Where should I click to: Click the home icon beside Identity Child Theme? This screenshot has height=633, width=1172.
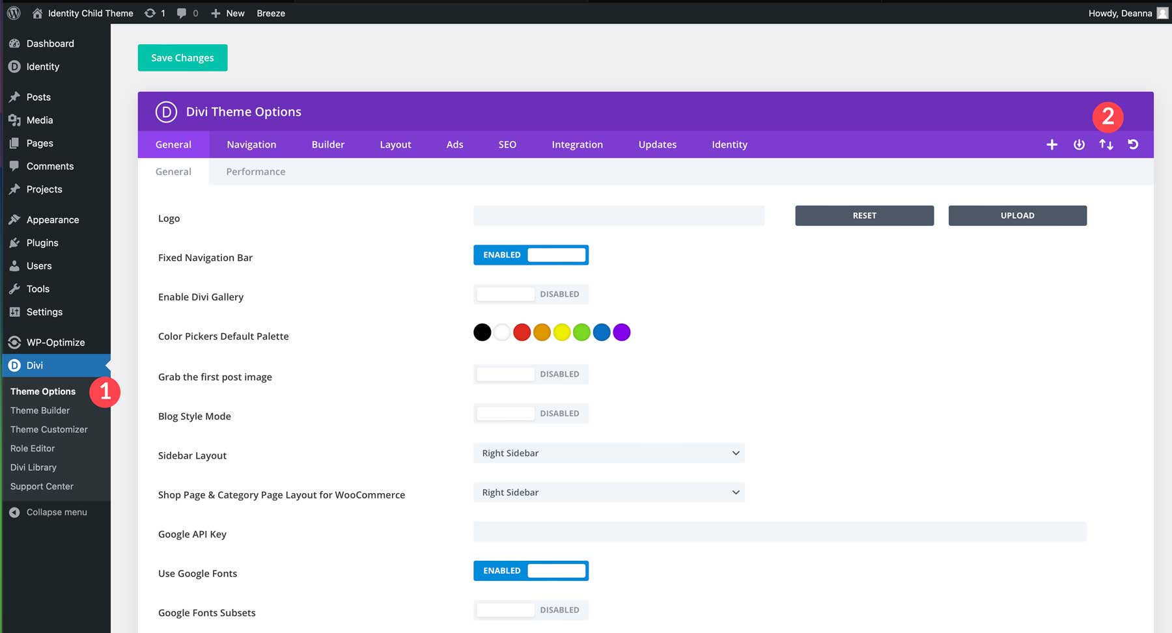[x=37, y=13]
